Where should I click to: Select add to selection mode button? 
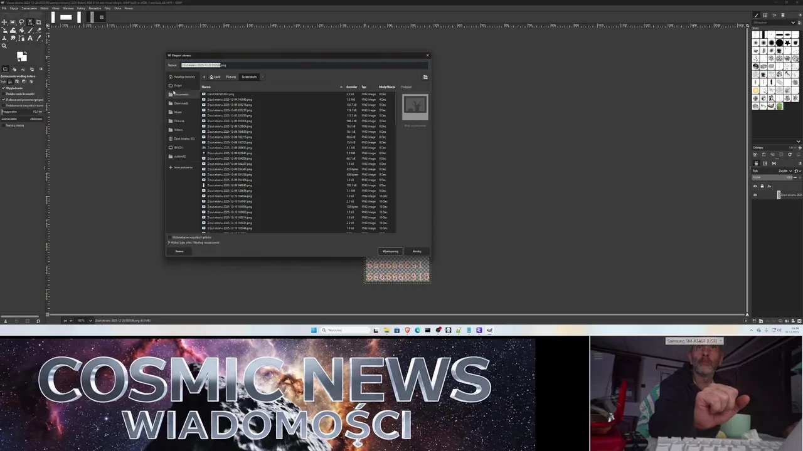17,81
